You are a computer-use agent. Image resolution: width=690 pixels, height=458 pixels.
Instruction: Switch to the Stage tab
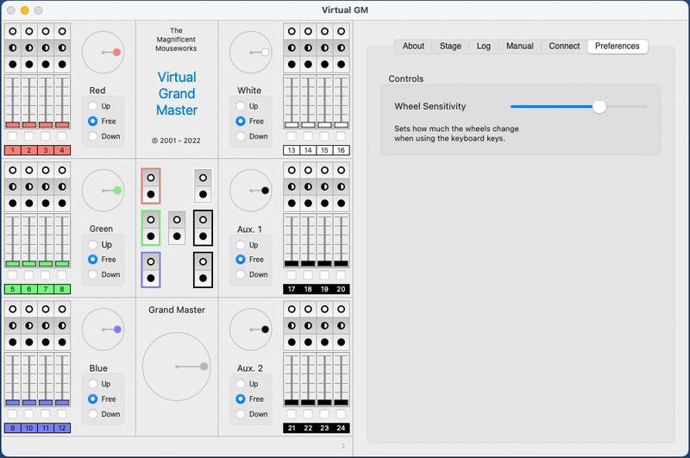point(450,46)
